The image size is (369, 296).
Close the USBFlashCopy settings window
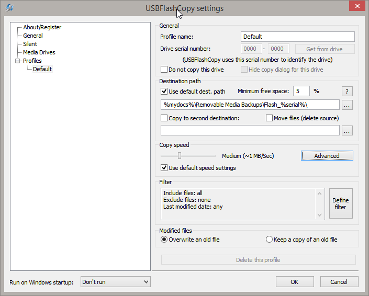357,6
